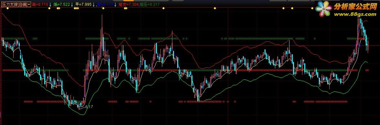This screenshot has width=380, height=125.
Task: Click the 6.17 low price label on chart
Action: point(90,107)
